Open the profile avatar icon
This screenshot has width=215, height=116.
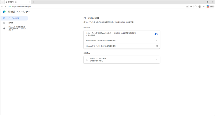(x=199, y=6)
